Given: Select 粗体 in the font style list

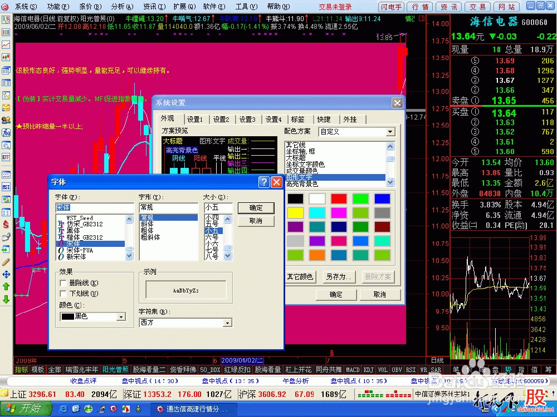Looking at the screenshot, I should pyautogui.click(x=147, y=231).
